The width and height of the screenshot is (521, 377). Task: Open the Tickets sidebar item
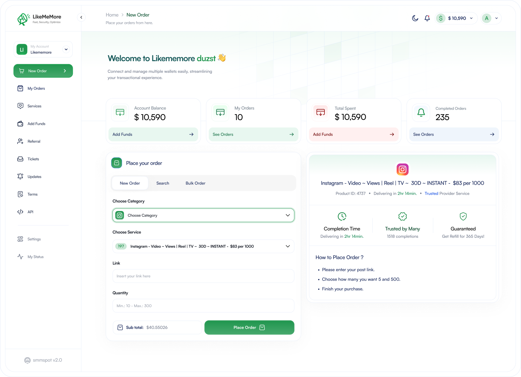[x=33, y=159]
